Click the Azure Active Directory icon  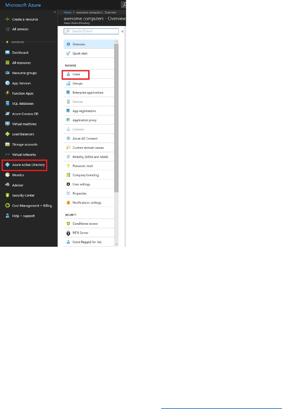[7, 165]
